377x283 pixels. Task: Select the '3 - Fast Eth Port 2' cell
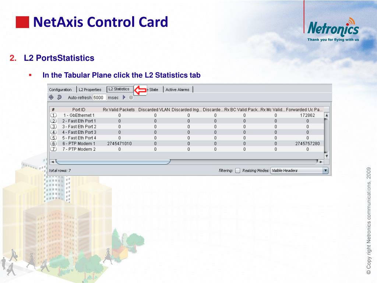[x=79, y=127]
